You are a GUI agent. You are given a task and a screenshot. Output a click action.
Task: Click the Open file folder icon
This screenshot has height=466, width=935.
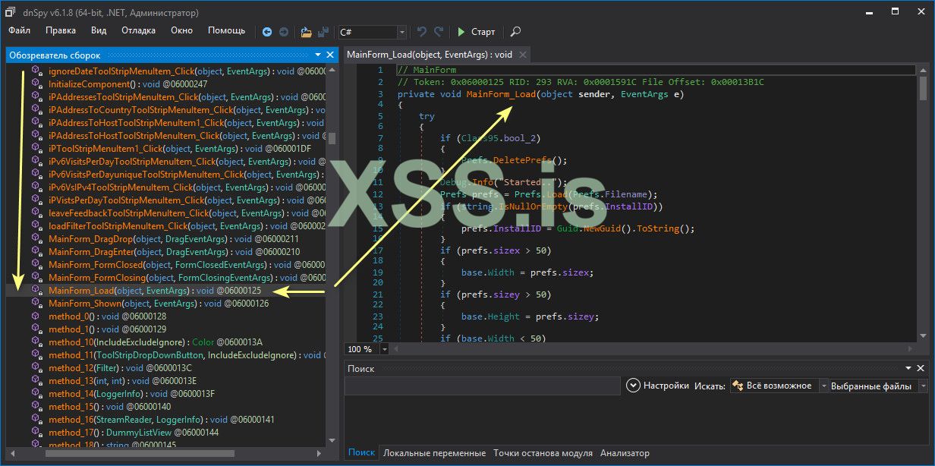coord(306,32)
